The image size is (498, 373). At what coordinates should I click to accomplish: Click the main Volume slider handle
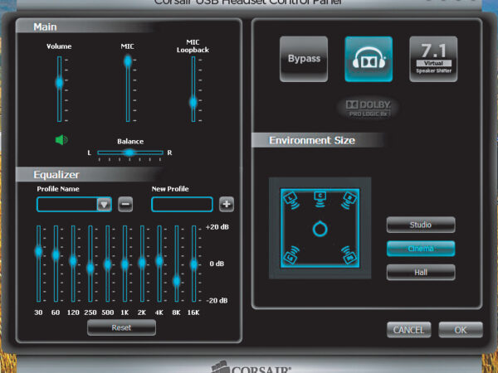60,83
